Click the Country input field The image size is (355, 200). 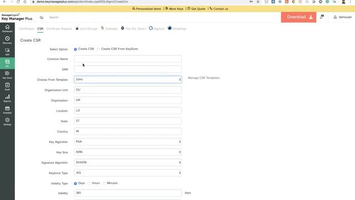coord(128,131)
